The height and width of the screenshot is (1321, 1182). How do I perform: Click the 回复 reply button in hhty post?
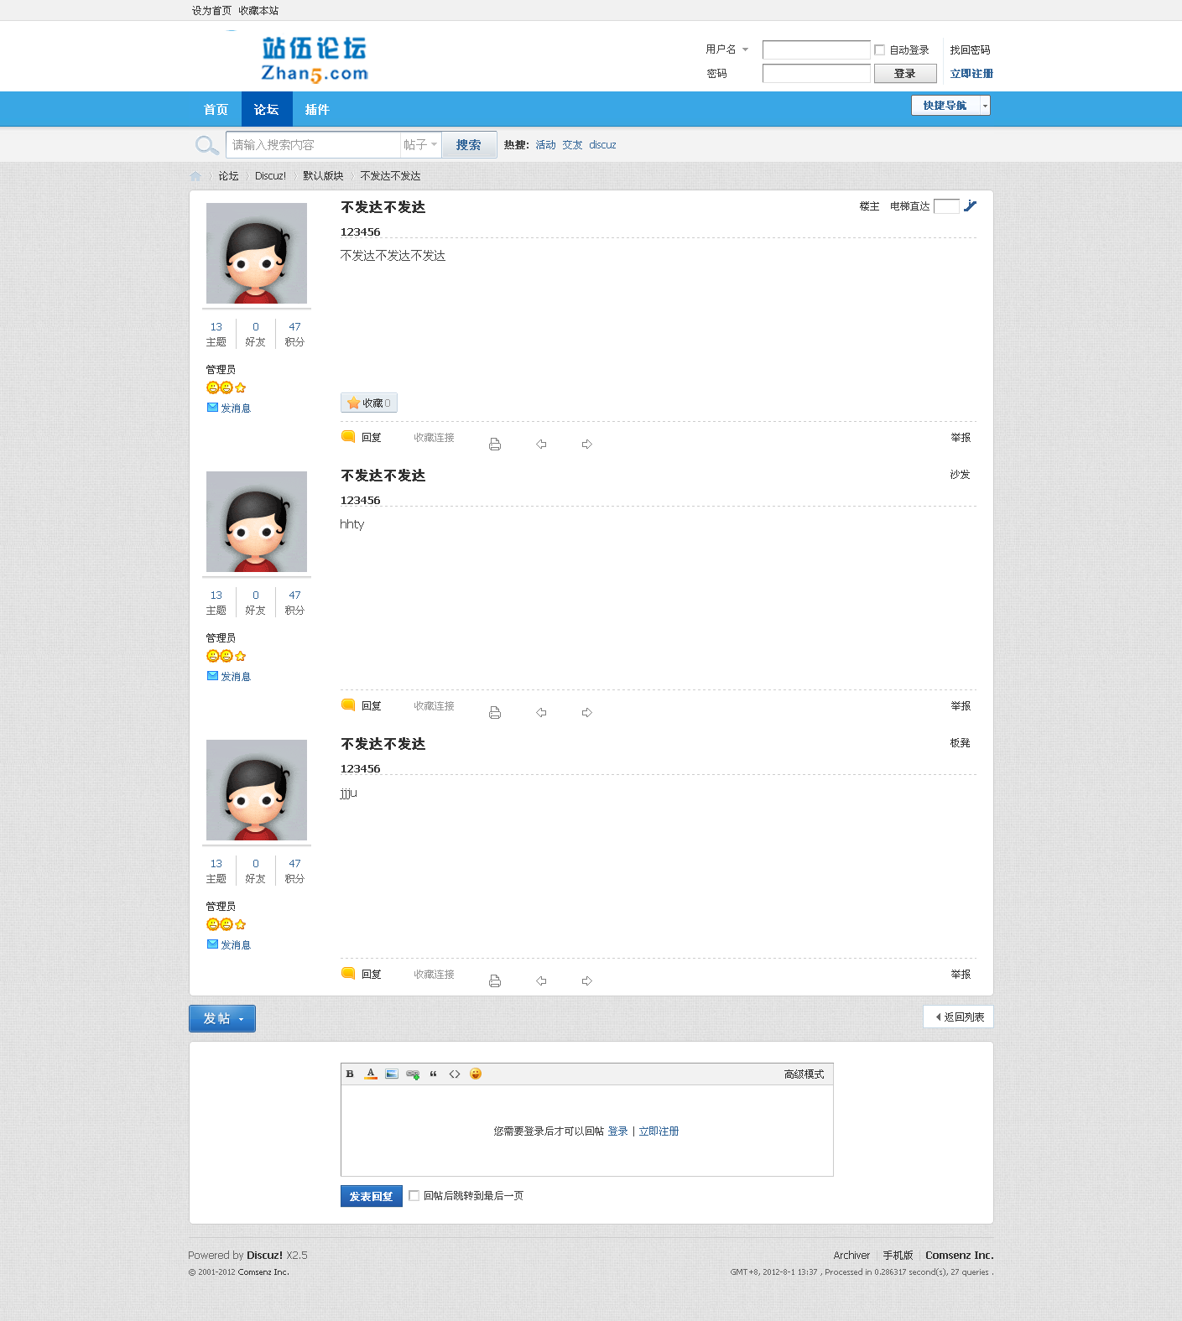[x=362, y=705]
